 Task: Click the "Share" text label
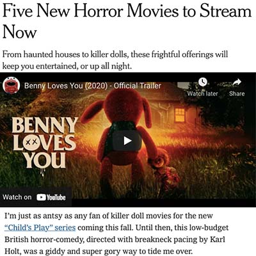237,93
